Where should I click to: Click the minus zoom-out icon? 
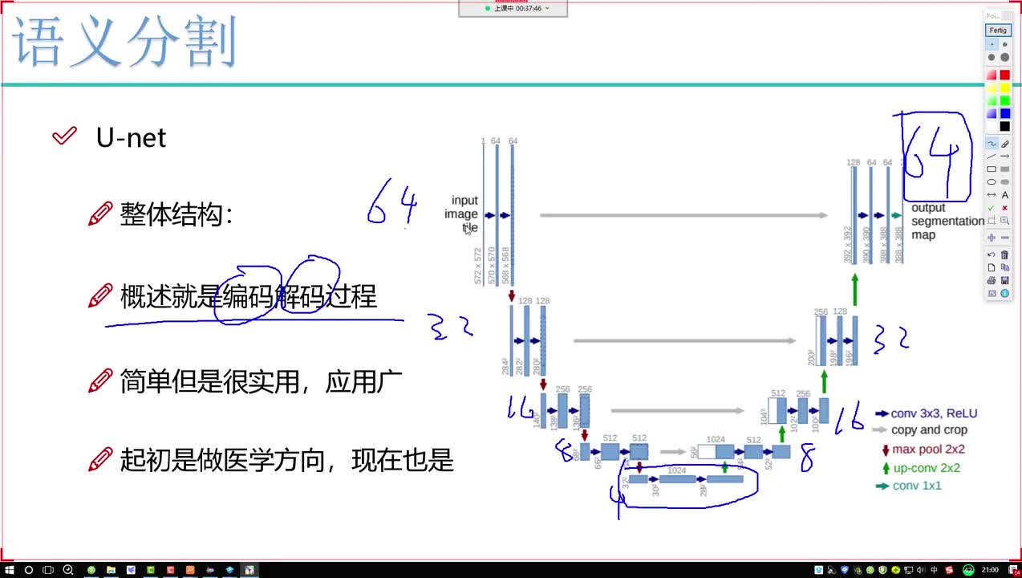[x=1004, y=237]
